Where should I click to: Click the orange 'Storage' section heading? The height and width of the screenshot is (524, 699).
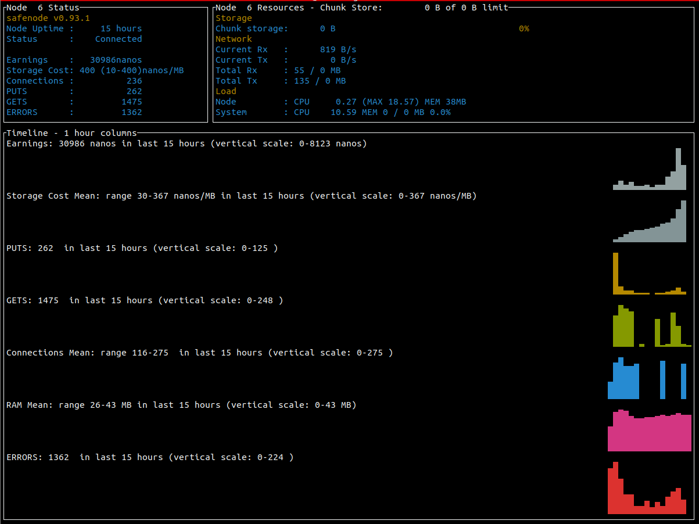click(x=234, y=18)
